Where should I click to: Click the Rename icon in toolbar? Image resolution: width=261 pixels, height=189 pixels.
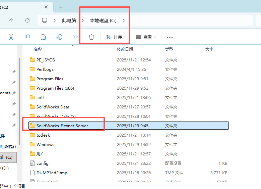[x=59, y=37]
